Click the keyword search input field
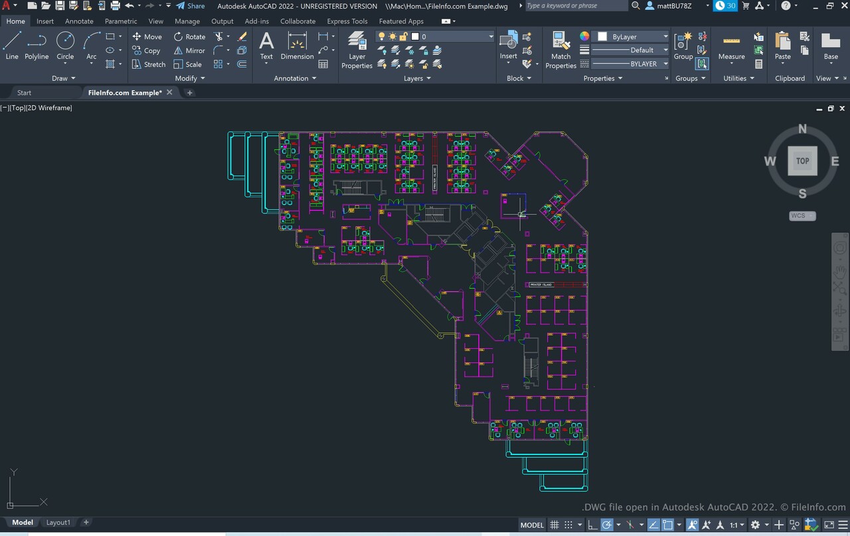The width and height of the screenshot is (850, 536). click(575, 6)
